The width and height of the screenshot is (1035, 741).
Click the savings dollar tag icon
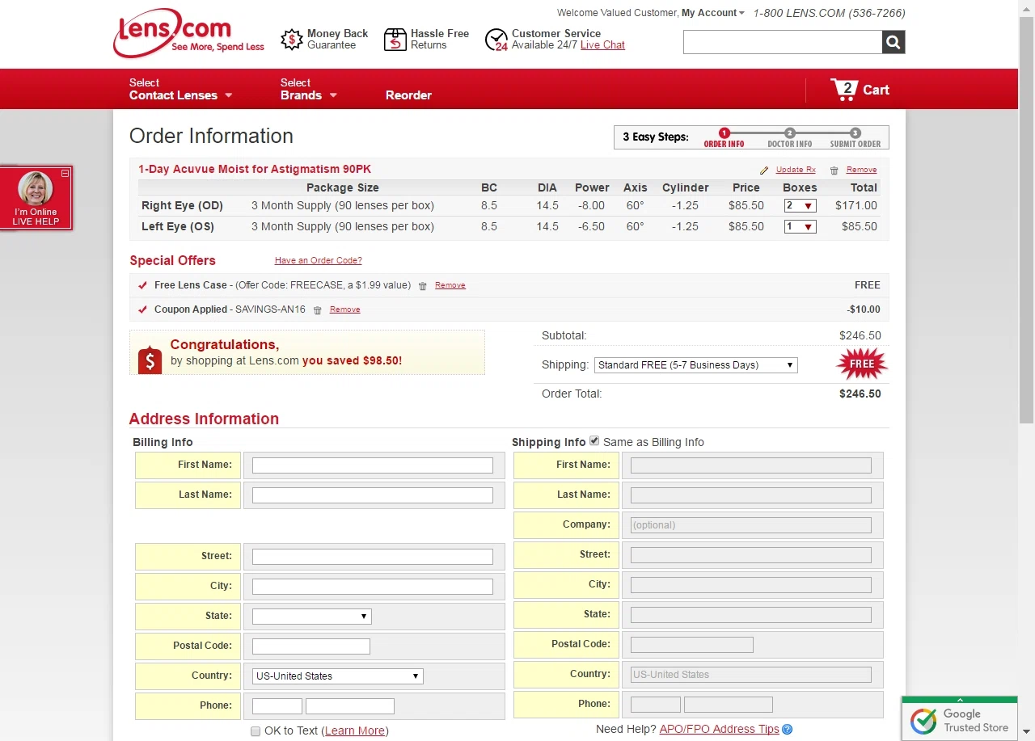click(150, 360)
